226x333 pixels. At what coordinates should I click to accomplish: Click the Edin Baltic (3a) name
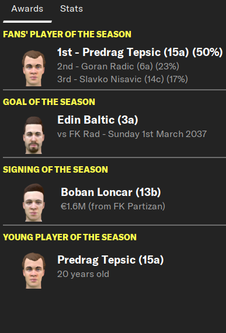(98, 120)
